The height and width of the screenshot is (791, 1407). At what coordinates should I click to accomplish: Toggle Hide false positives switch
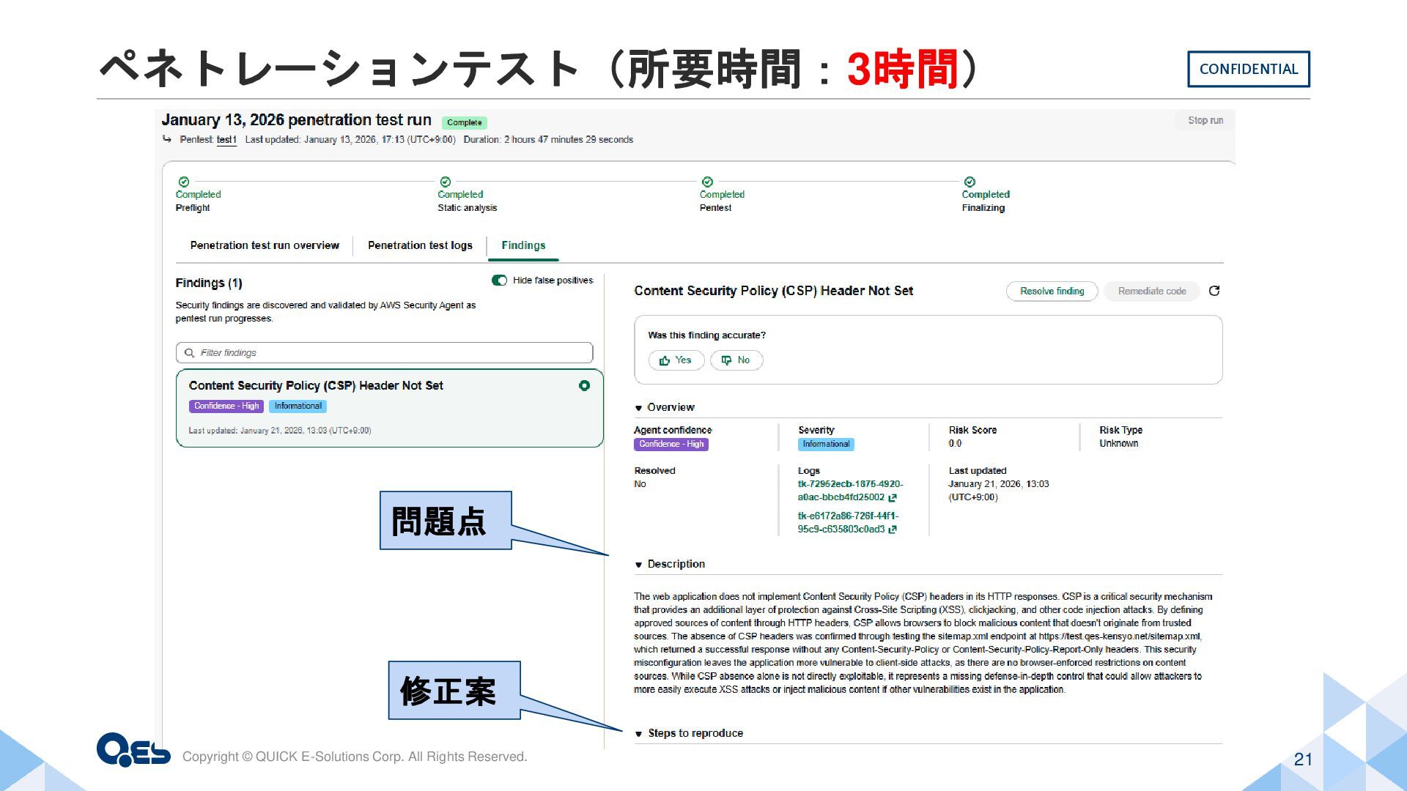tap(500, 281)
